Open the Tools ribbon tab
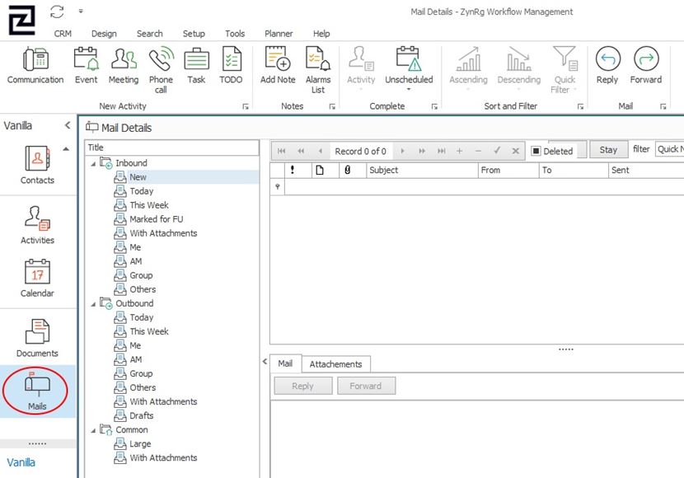684x478 pixels. click(x=235, y=34)
